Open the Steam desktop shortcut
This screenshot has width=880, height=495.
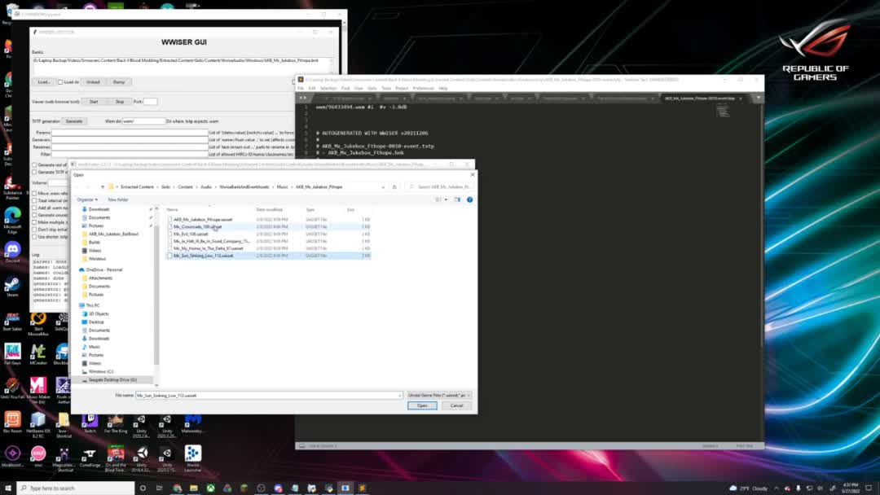coord(12,287)
